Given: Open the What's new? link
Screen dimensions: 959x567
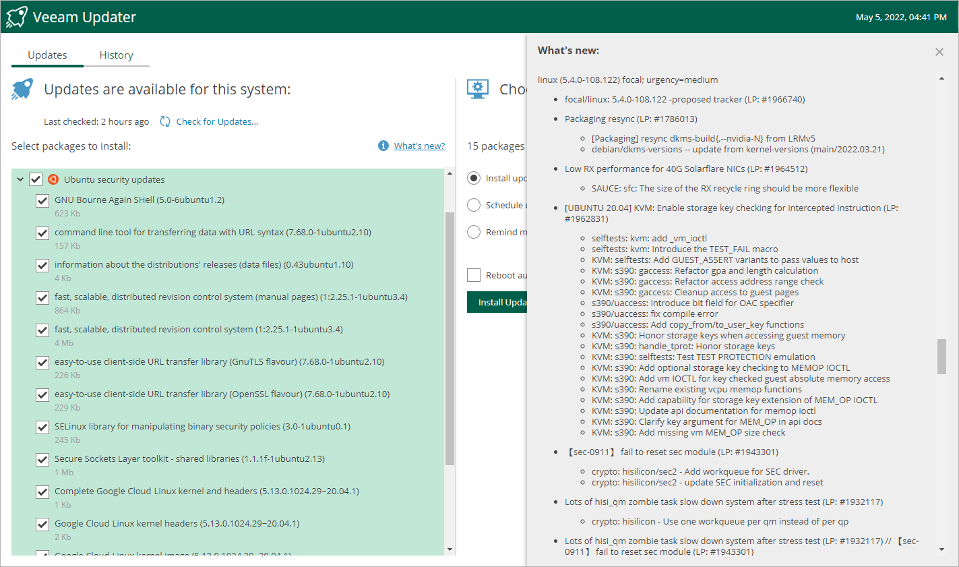Looking at the screenshot, I should 419,146.
